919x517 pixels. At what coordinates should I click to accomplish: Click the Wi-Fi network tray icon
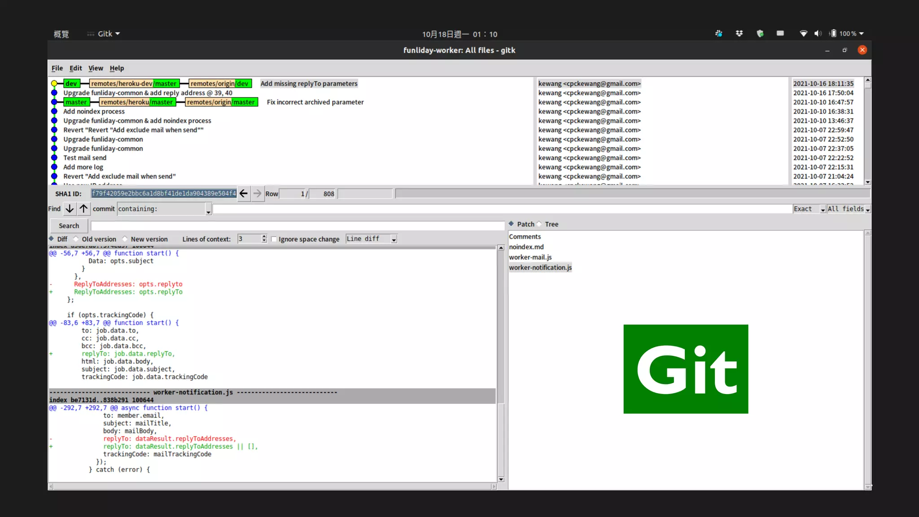click(803, 34)
